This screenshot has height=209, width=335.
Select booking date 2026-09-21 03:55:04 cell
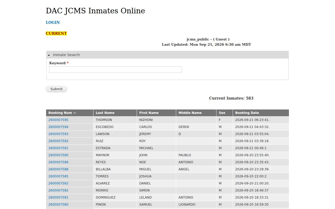[261, 134]
